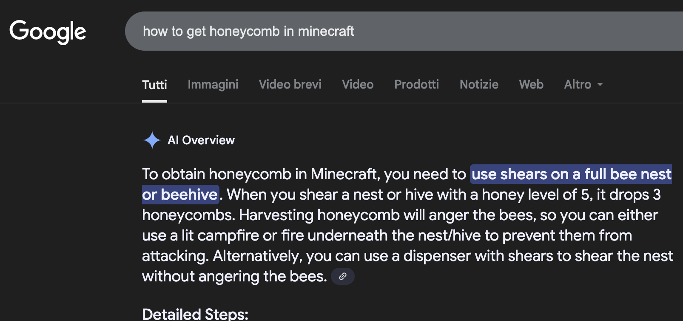Open the Notizie tab
683x321 pixels.
[479, 85]
